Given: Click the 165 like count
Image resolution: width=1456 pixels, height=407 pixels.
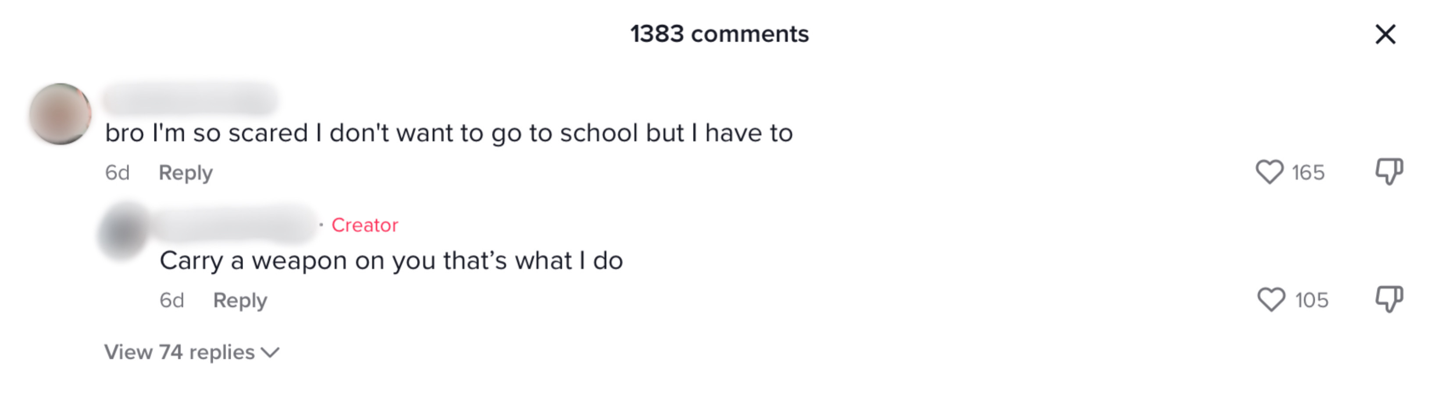Looking at the screenshot, I should 1308,172.
